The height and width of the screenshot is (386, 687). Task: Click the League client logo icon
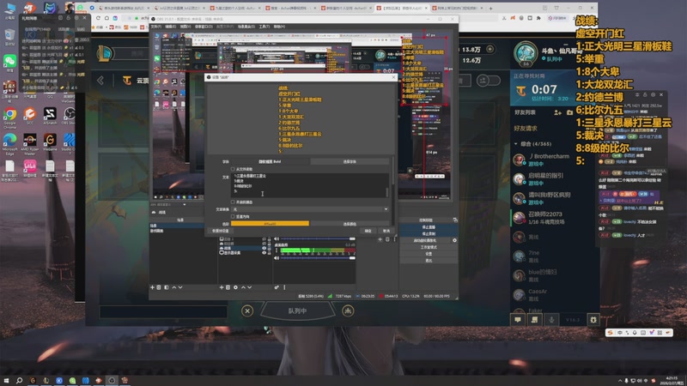pos(105,53)
